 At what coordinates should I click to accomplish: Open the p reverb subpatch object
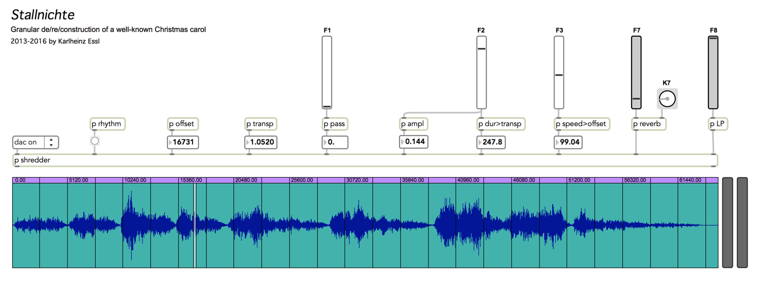tap(650, 124)
